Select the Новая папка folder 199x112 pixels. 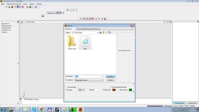72,43
